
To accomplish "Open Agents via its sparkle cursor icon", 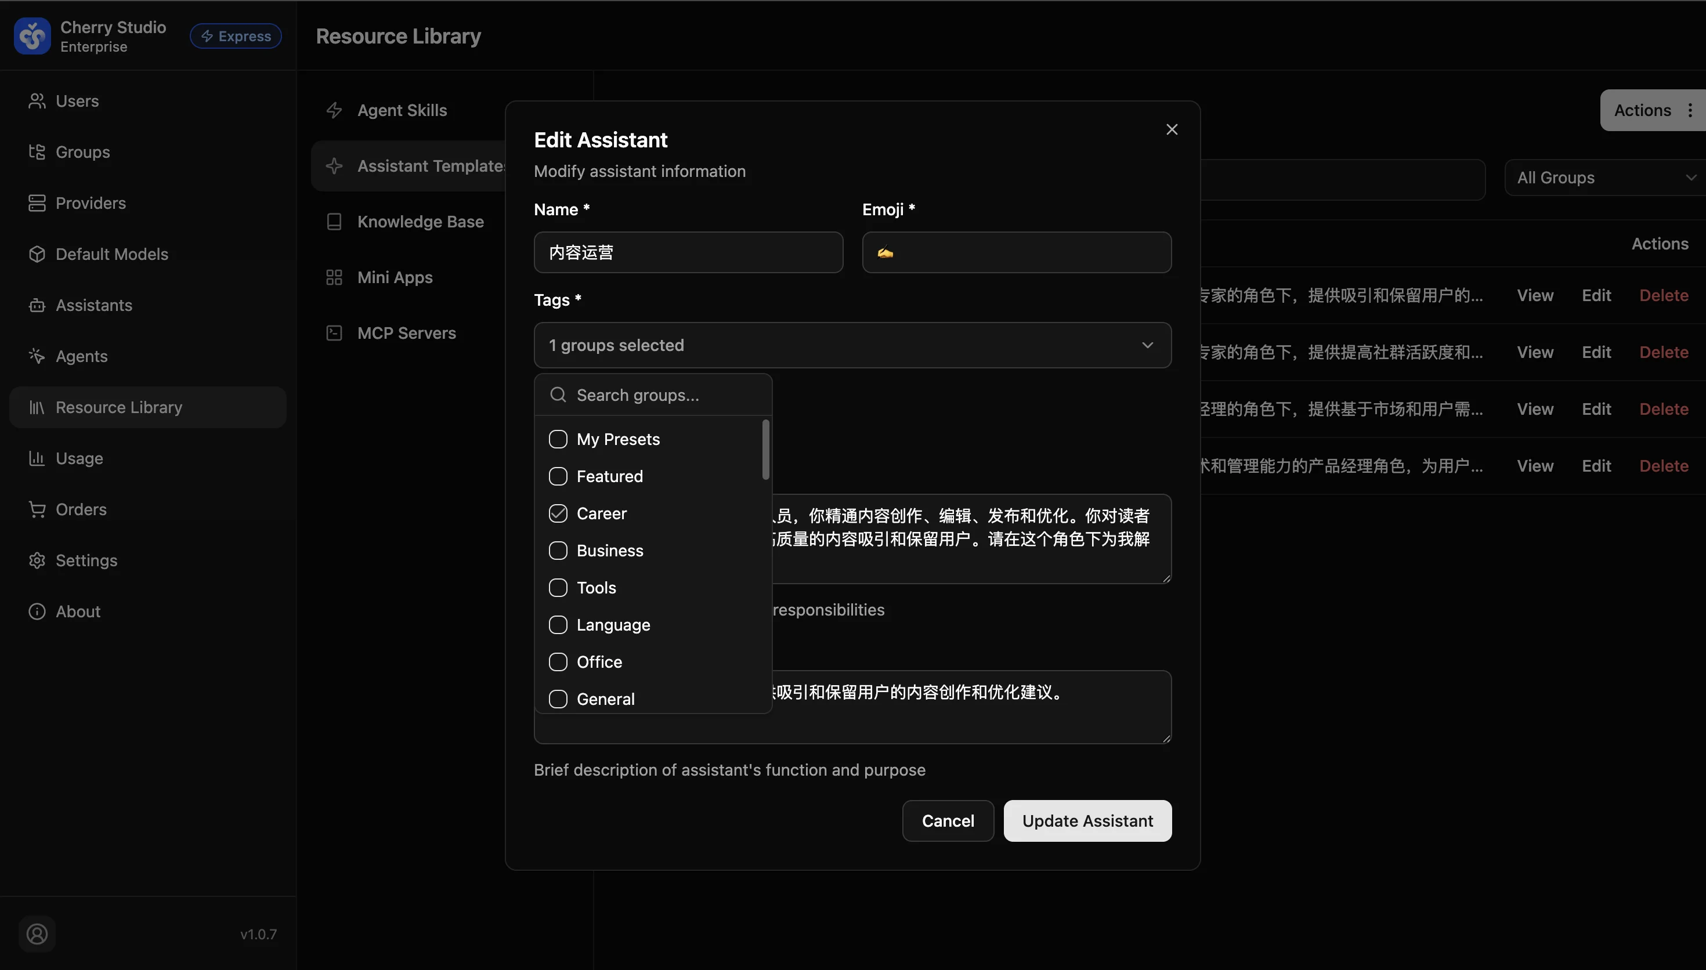I will click(37, 356).
